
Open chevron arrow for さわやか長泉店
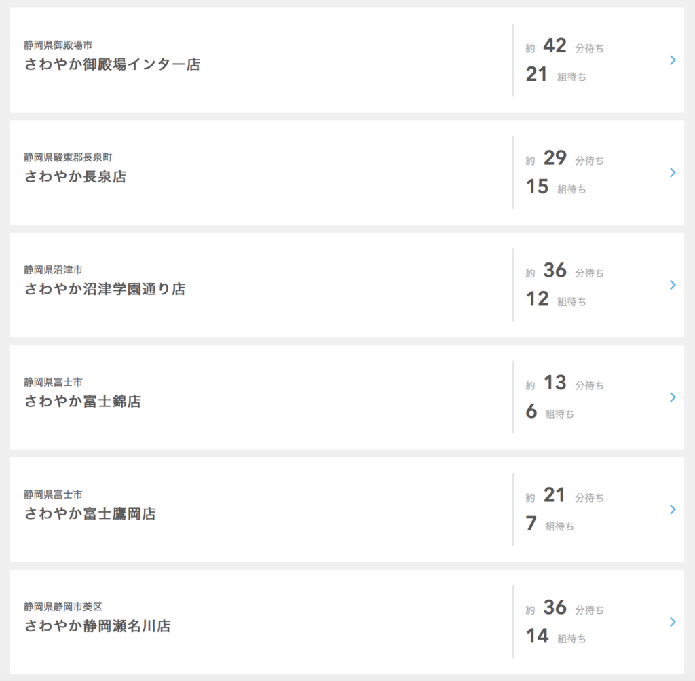673,172
